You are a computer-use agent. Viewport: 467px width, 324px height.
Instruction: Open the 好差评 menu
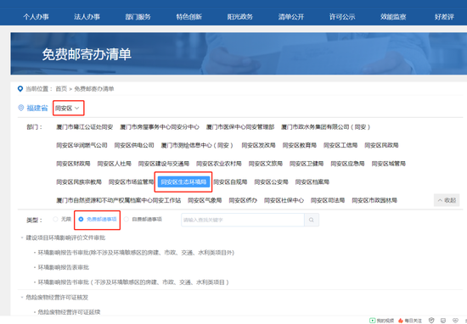(444, 17)
